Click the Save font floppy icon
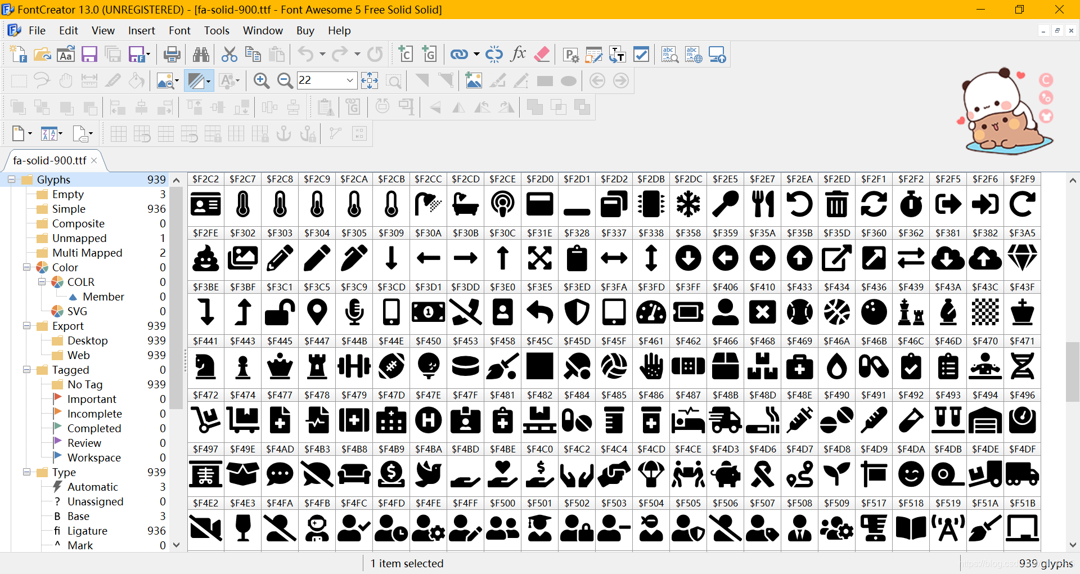 (89, 54)
